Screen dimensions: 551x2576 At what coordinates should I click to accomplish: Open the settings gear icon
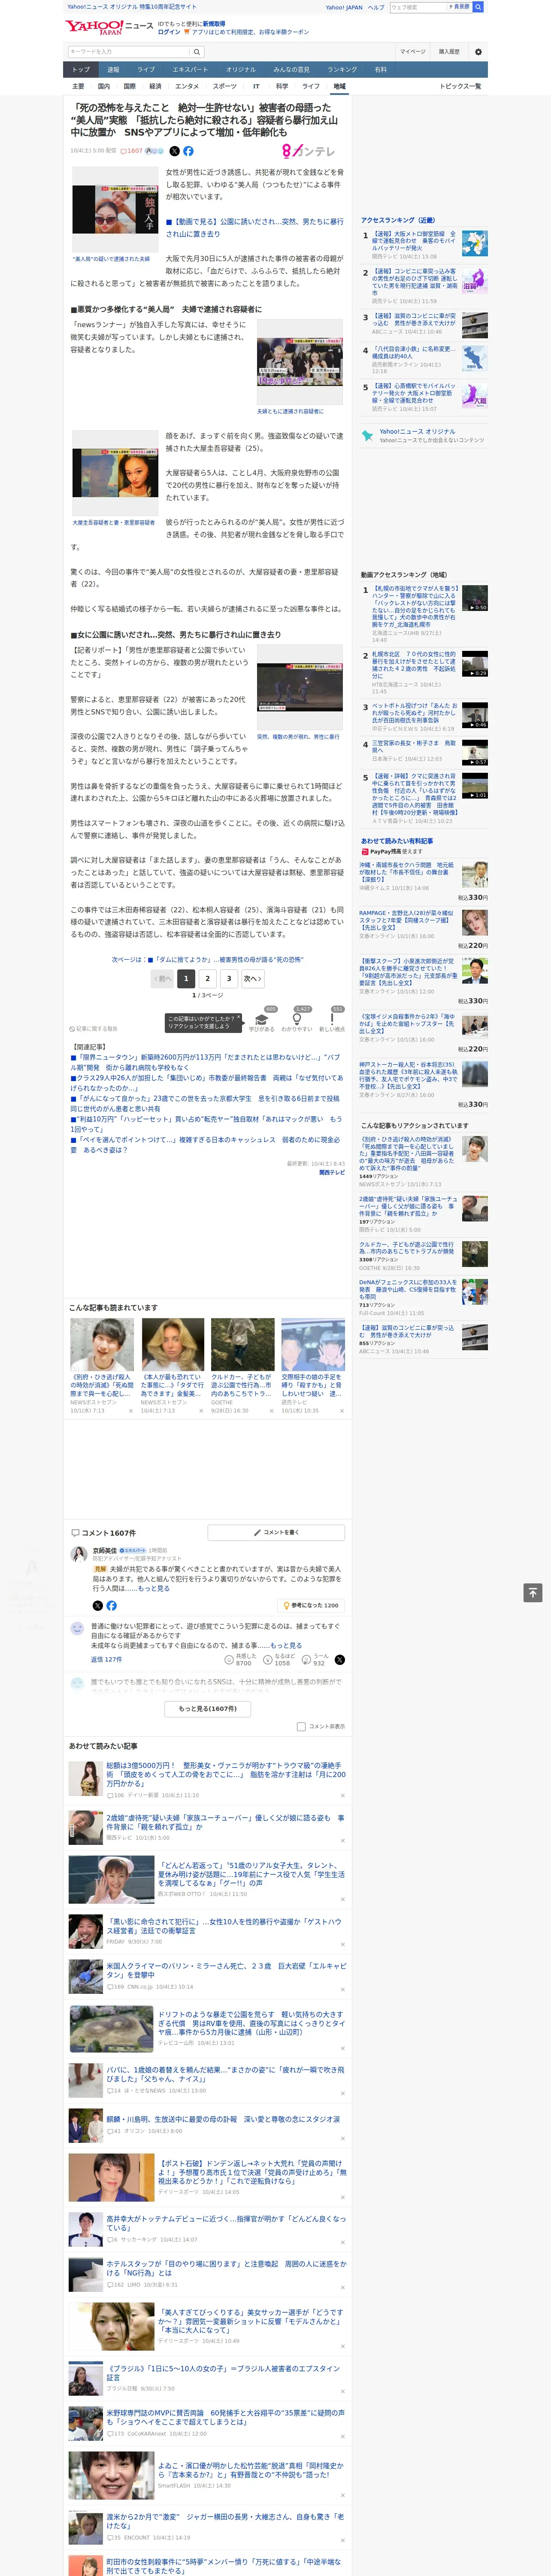tap(478, 51)
